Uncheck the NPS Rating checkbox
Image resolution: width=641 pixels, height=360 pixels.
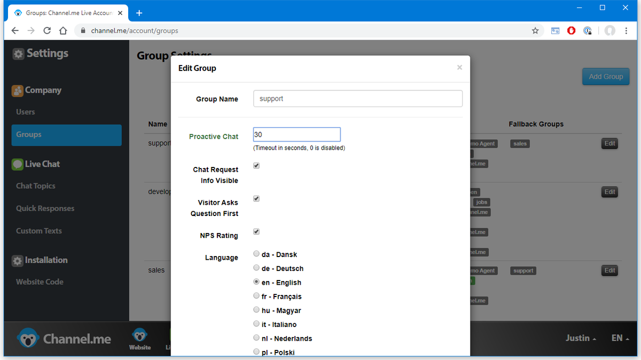point(256,232)
